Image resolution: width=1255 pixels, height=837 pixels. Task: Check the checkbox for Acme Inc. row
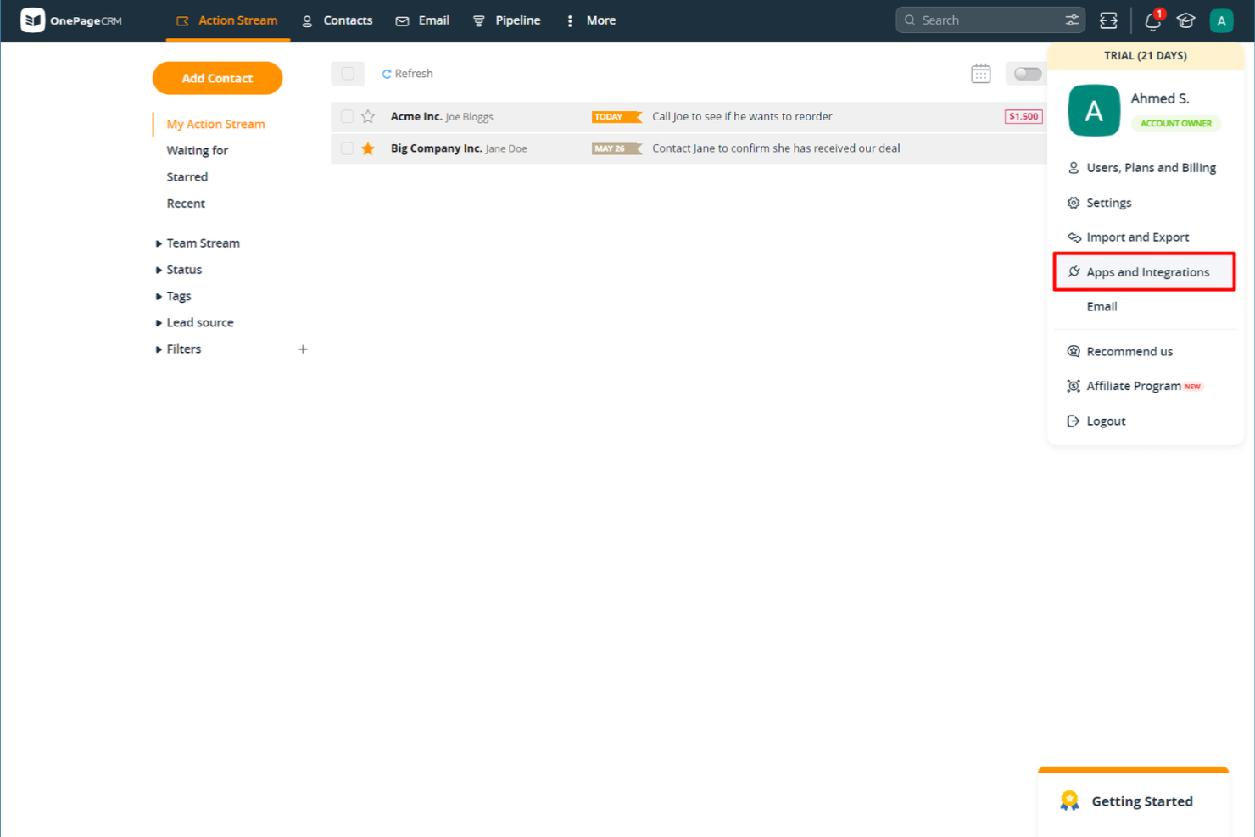pos(346,116)
